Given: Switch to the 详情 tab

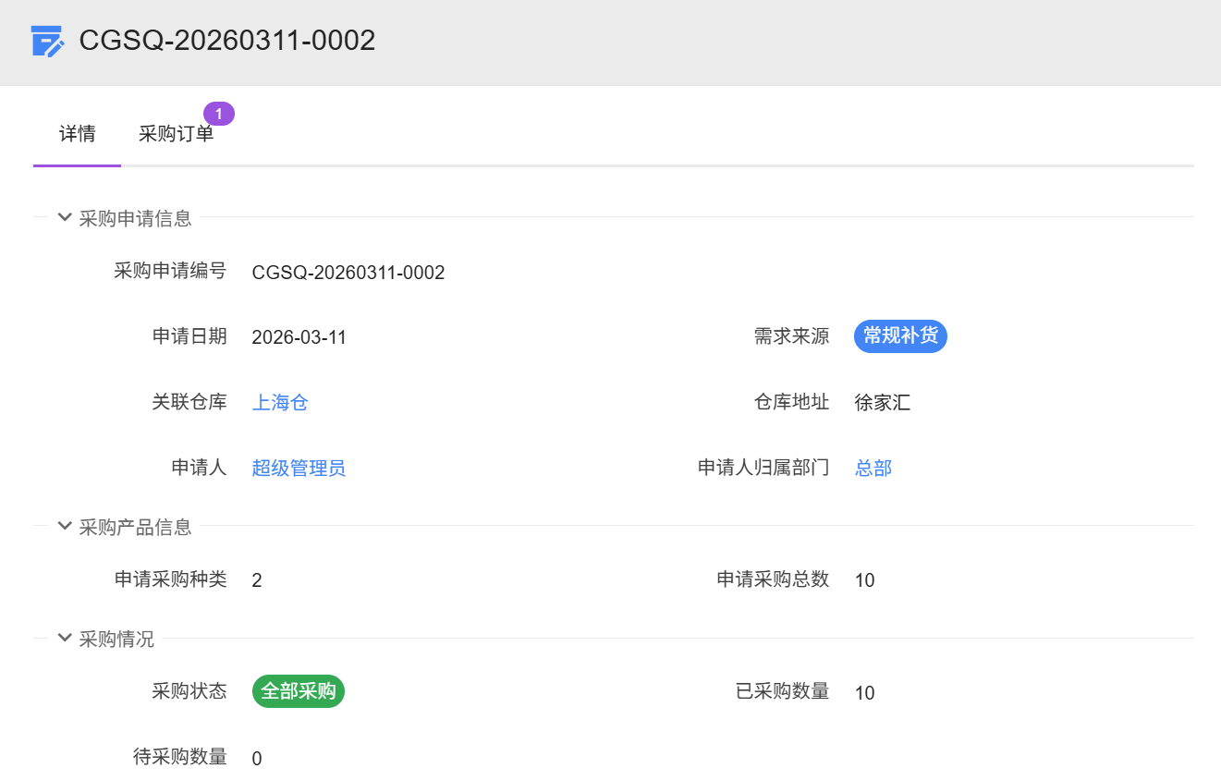Looking at the screenshot, I should (78, 134).
